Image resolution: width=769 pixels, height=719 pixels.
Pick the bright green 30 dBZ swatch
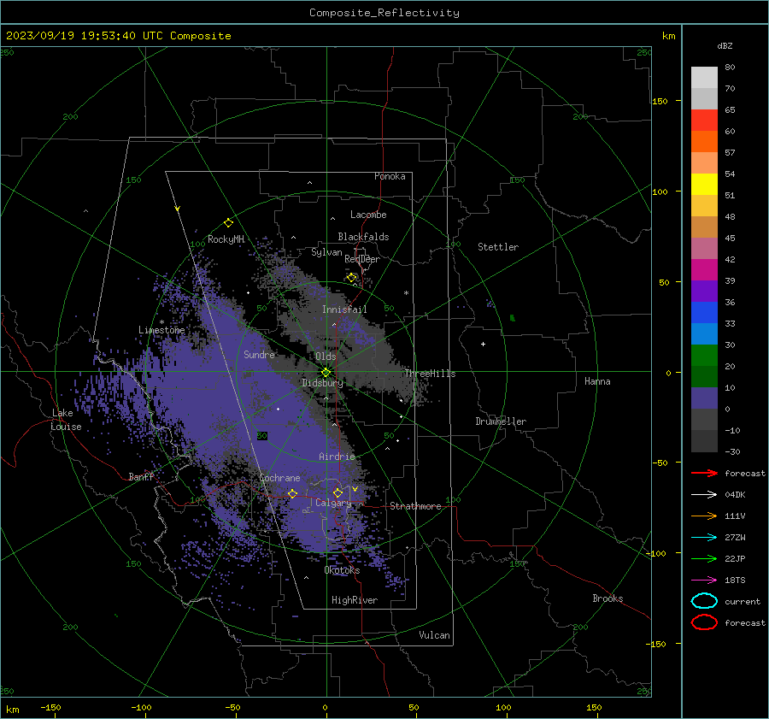pos(704,356)
